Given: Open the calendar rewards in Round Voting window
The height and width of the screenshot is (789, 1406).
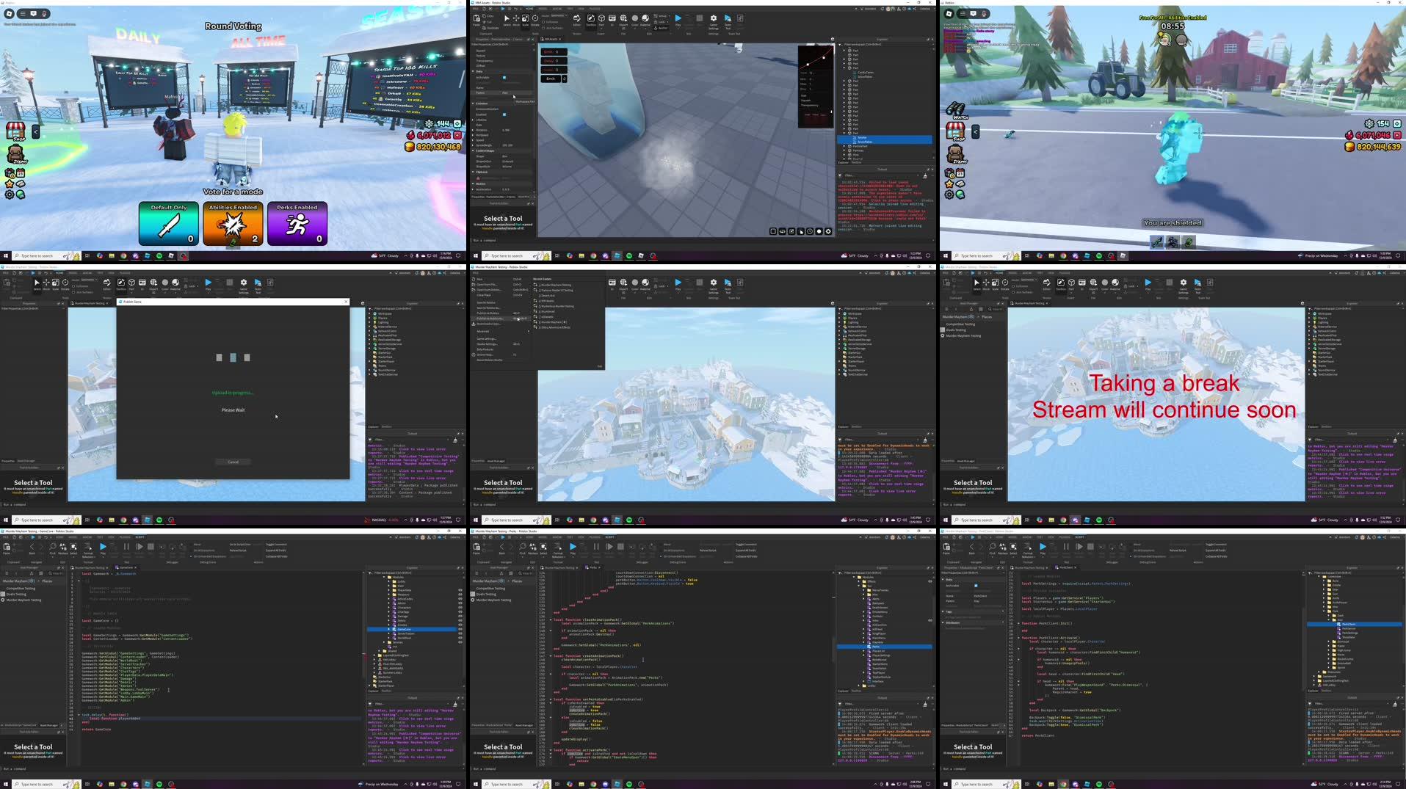Looking at the screenshot, I should point(21,173).
